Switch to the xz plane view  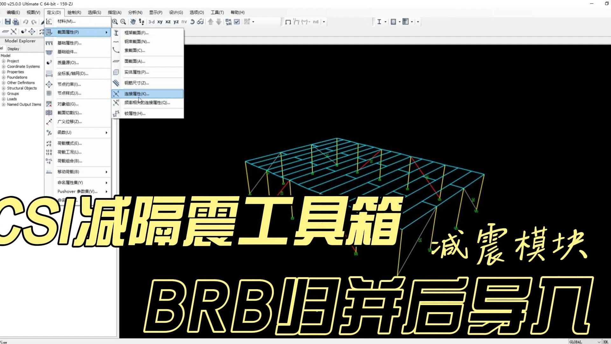coord(168,22)
